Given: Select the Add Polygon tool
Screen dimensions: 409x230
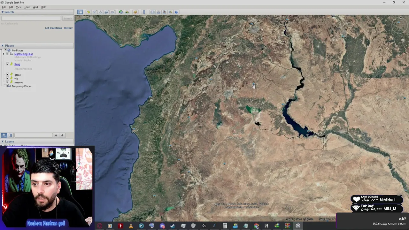Looking at the screenshot, I should click(95, 12).
